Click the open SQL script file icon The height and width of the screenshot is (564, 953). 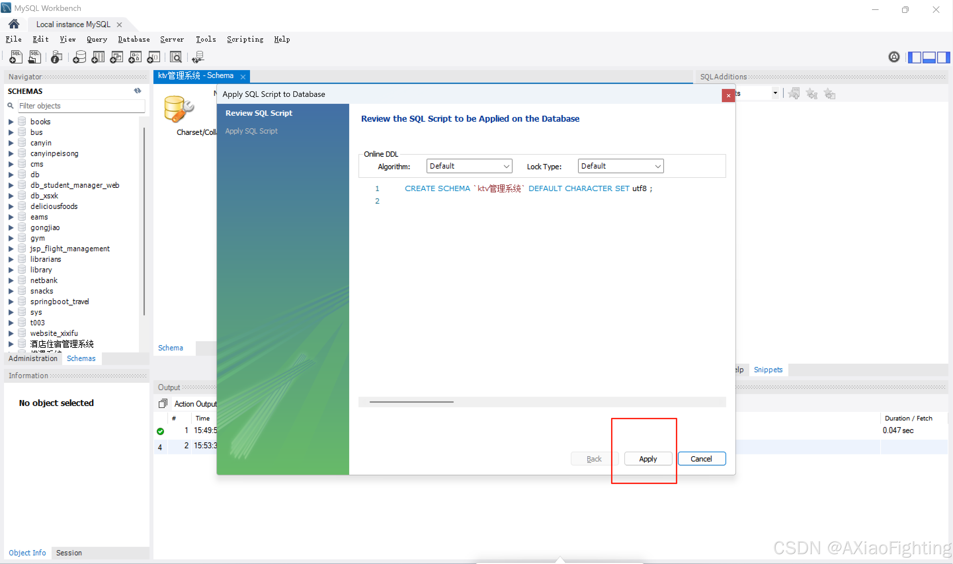[35, 57]
